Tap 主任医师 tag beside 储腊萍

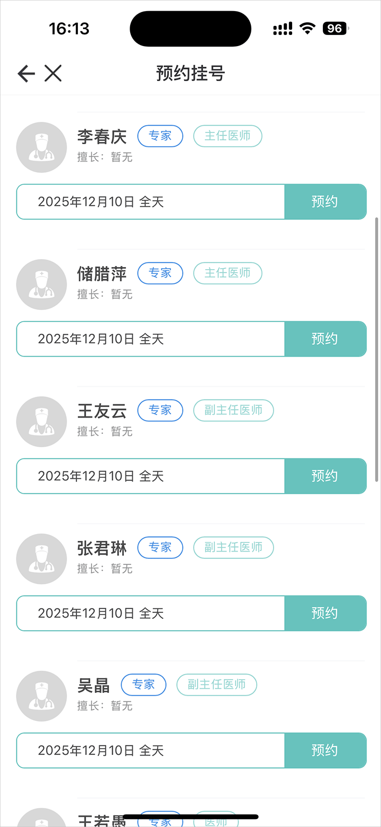228,273
